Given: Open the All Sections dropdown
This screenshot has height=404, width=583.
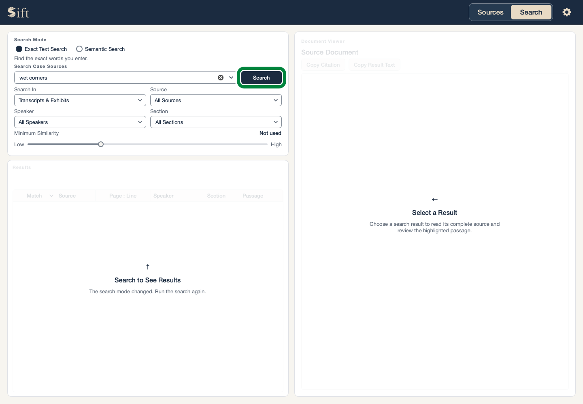Looking at the screenshot, I should point(216,122).
